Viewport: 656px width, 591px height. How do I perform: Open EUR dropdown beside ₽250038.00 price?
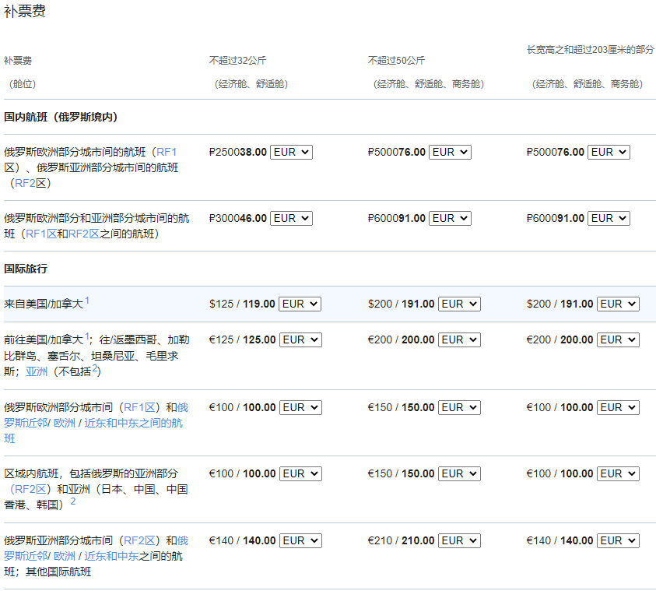point(291,152)
